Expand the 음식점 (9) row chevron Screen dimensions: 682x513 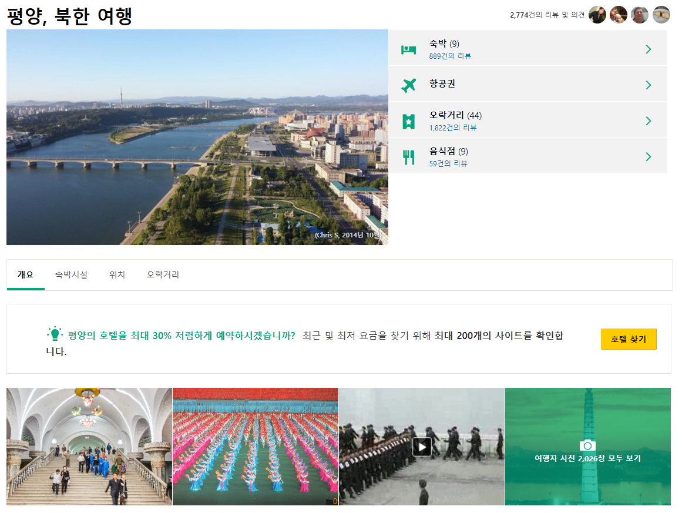coord(649,157)
